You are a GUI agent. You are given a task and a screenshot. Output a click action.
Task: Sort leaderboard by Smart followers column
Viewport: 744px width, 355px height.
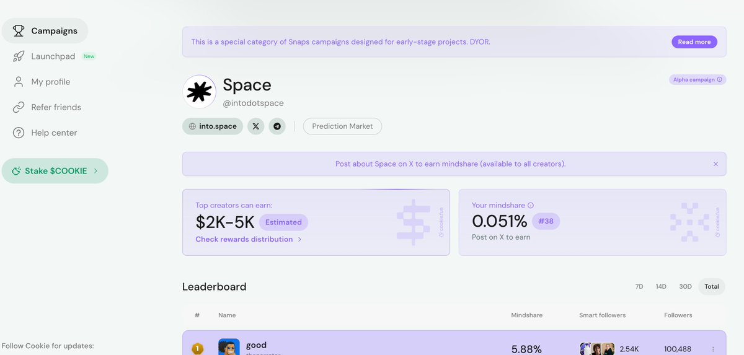[602, 315]
